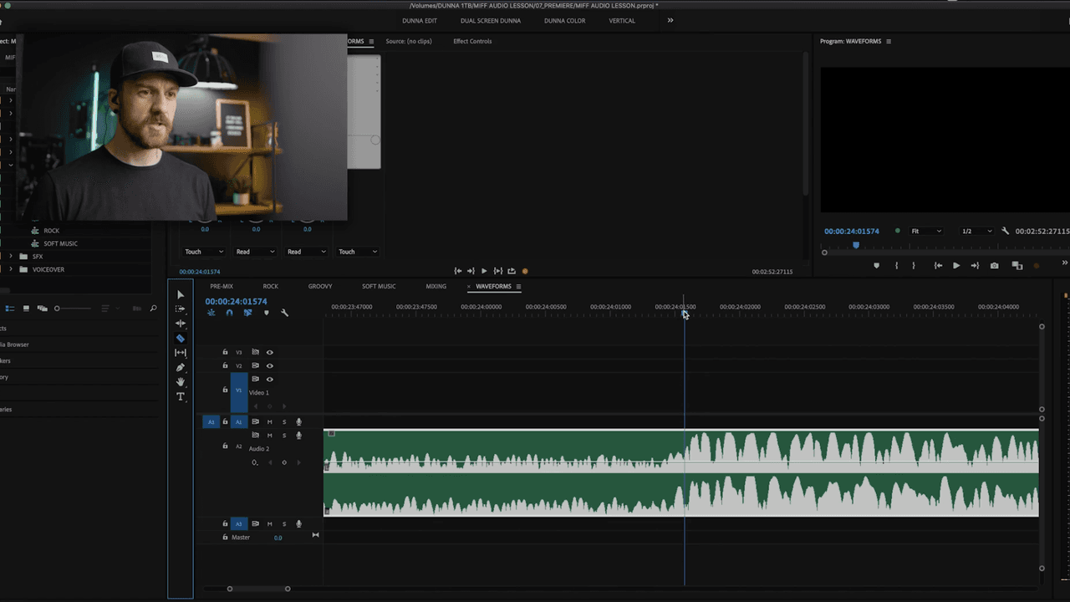
Task: Select the Slip tool
Action: pos(181,353)
